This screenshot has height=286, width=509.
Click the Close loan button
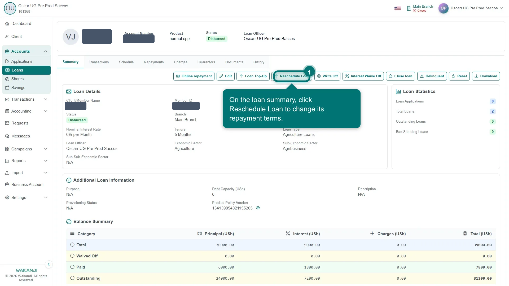pos(401,76)
